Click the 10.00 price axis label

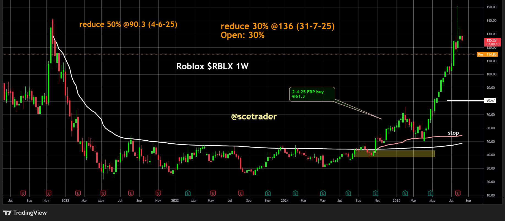click(491, 195)
